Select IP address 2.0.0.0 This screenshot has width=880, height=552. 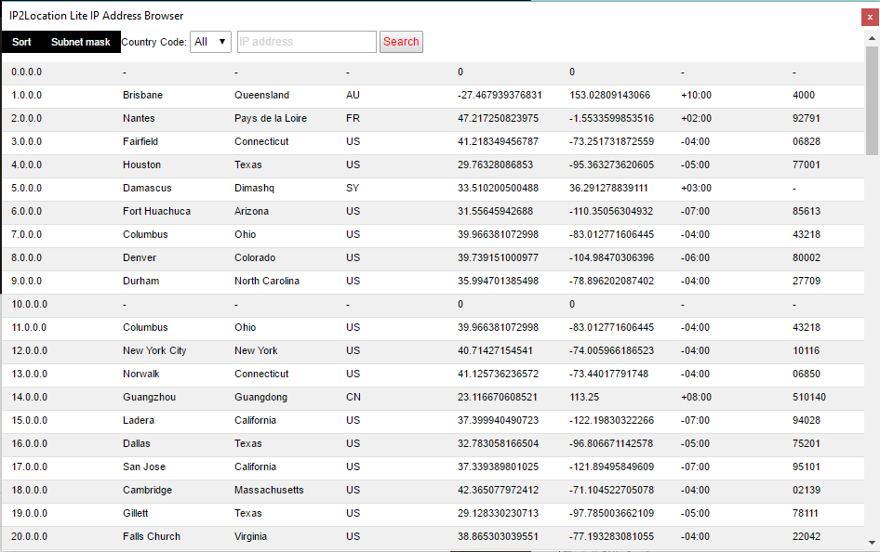[26, 118]
